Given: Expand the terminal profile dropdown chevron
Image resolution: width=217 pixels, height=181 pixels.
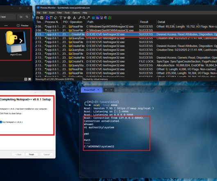Looking at the screenshot, I should [x=111, y=90].
